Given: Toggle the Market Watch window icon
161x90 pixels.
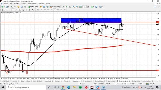Looking at the screenshot, I should tap(12, 7).
